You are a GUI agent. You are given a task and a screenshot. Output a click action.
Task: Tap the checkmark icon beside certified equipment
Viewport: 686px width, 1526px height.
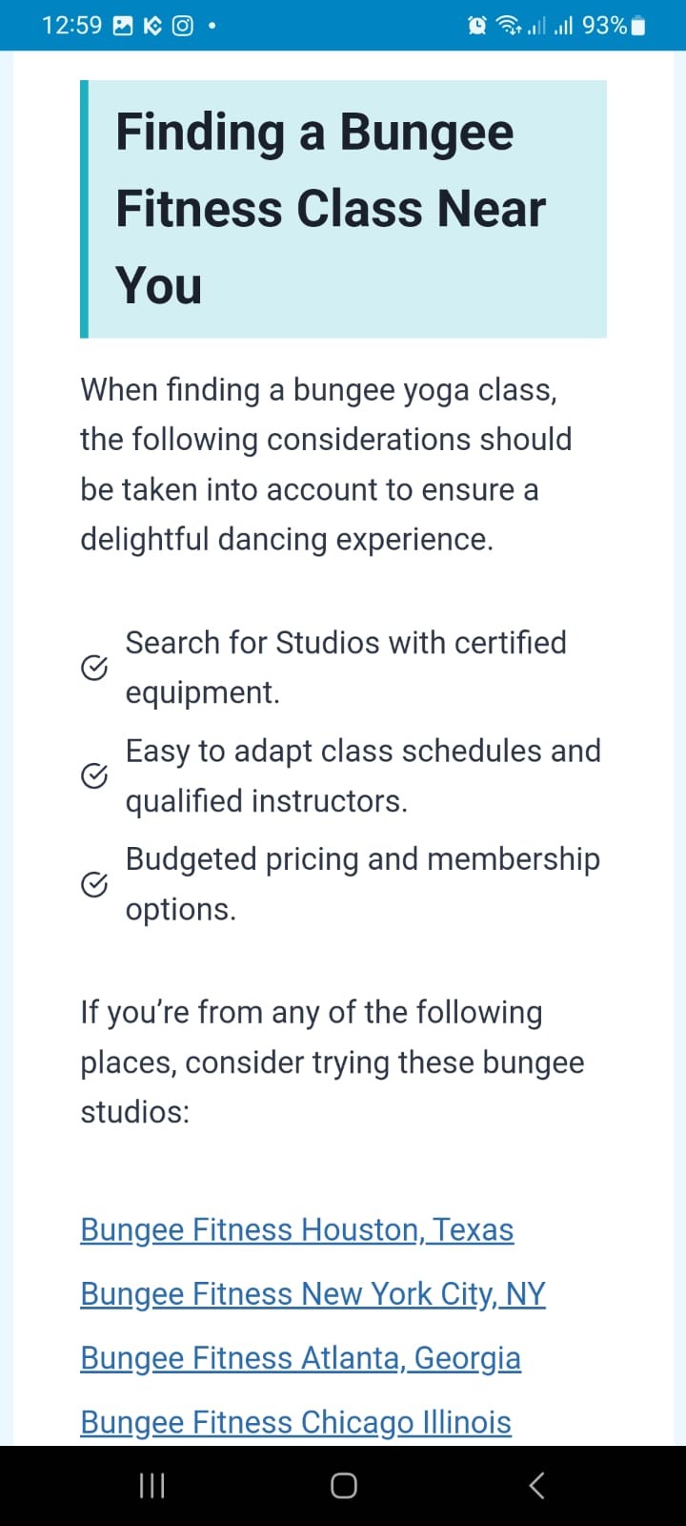(x=93, y=668)
